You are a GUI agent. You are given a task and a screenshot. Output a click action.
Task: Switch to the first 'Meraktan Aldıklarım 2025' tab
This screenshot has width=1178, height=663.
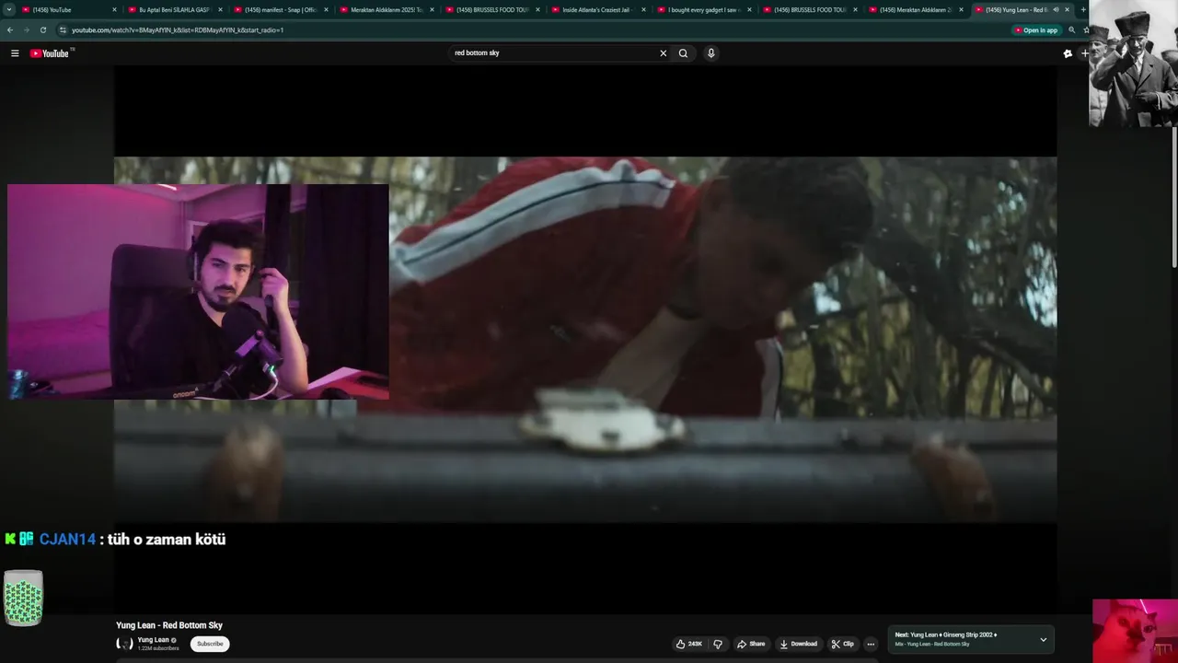click(x=385, y=9)
